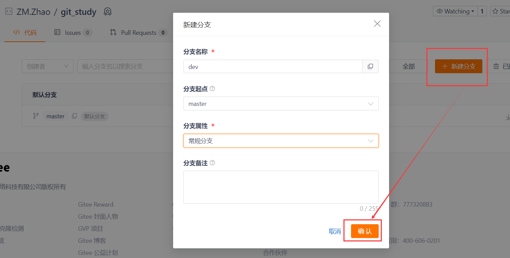Click the help icon next to 分支备注

click(x=212, y=163)
